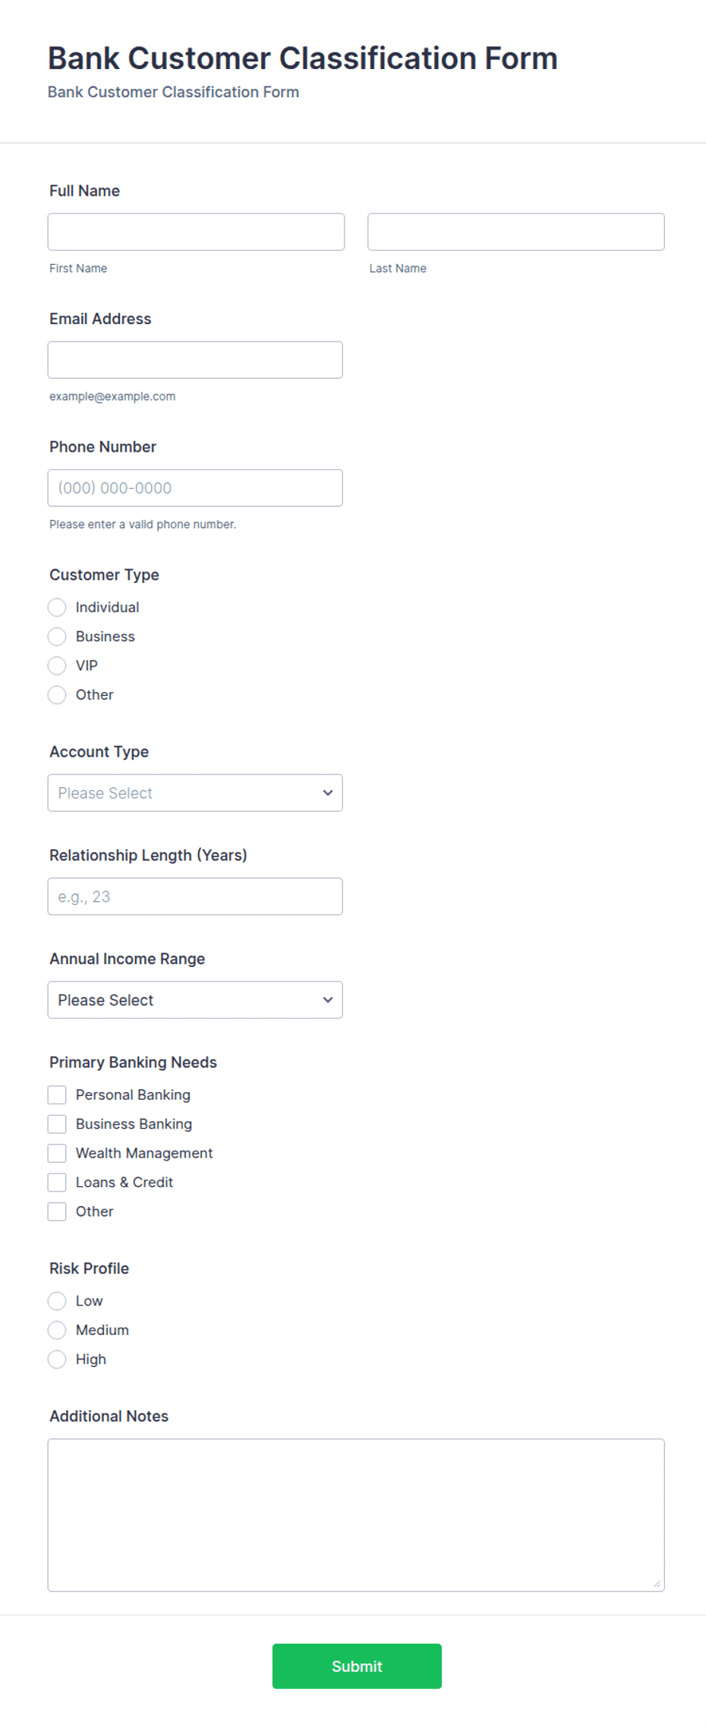This screenshot has height=1726, width=706.
Task: Click into the Email Address field
Action: pos(195,360)
